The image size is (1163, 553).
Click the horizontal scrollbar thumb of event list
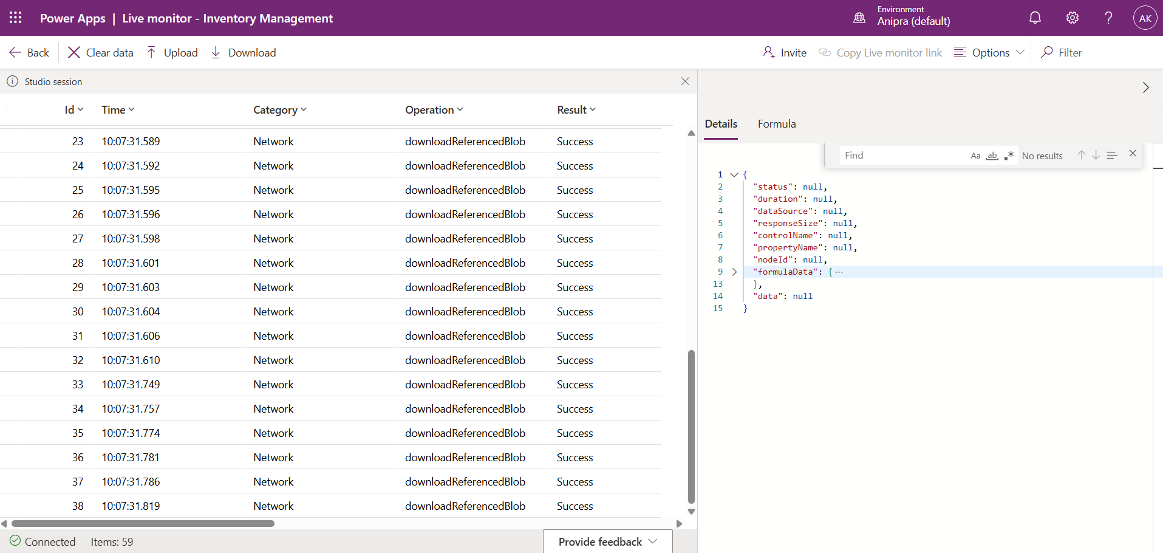tap(143, 523)
